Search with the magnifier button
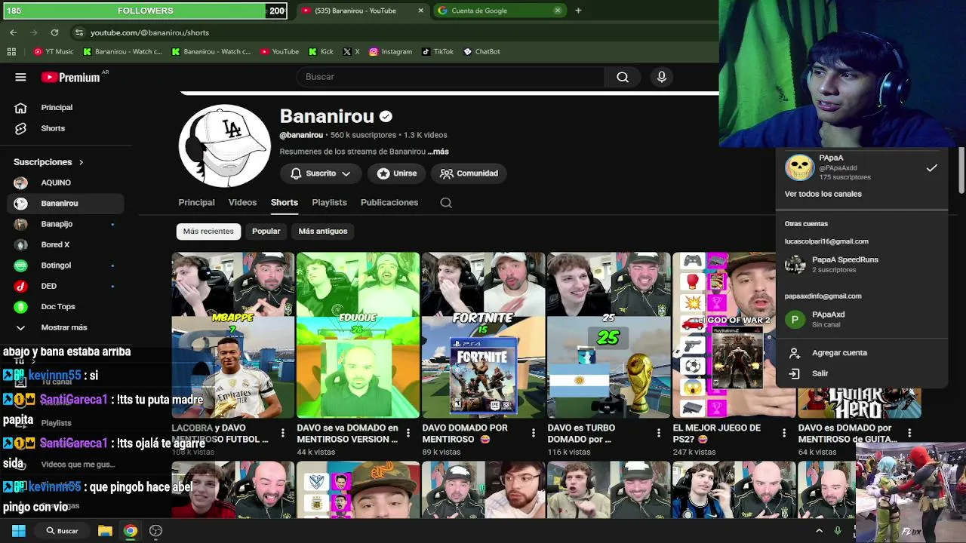 pyautogui.click(x=623, y=77)
